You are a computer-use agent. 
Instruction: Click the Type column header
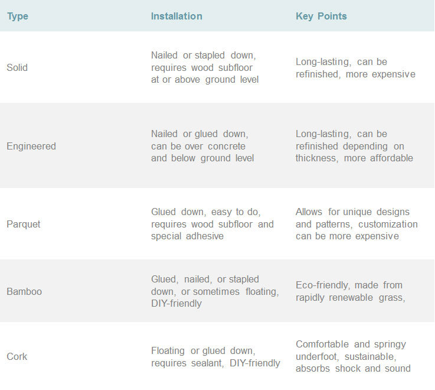click(x=18, y=16)
